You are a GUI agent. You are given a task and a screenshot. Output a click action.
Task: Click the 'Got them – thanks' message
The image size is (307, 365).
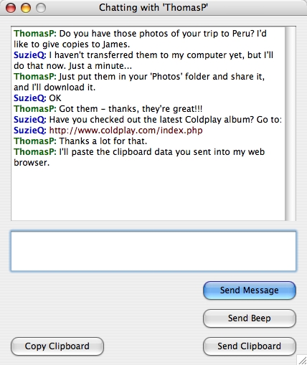coord(108,109)
